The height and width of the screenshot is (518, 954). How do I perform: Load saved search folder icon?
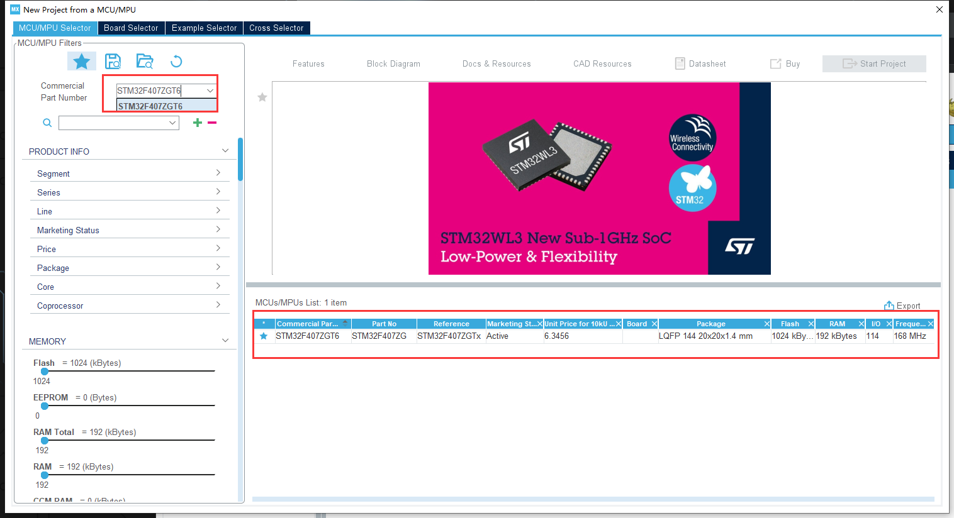(x=145, y=61)
